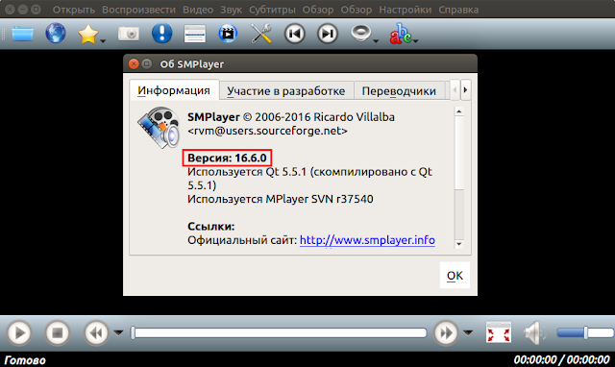The image size is (615, 367).
Task: Take a screenshot with the camera icon
Action: click(129, 34)
